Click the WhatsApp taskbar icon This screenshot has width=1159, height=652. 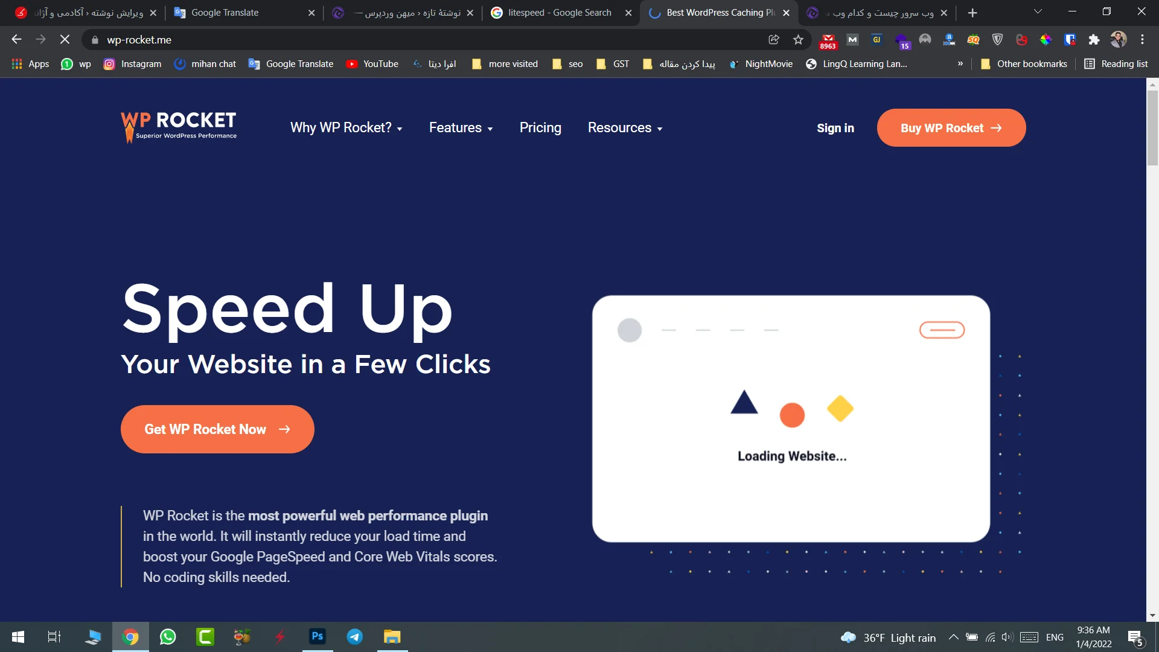168,636
